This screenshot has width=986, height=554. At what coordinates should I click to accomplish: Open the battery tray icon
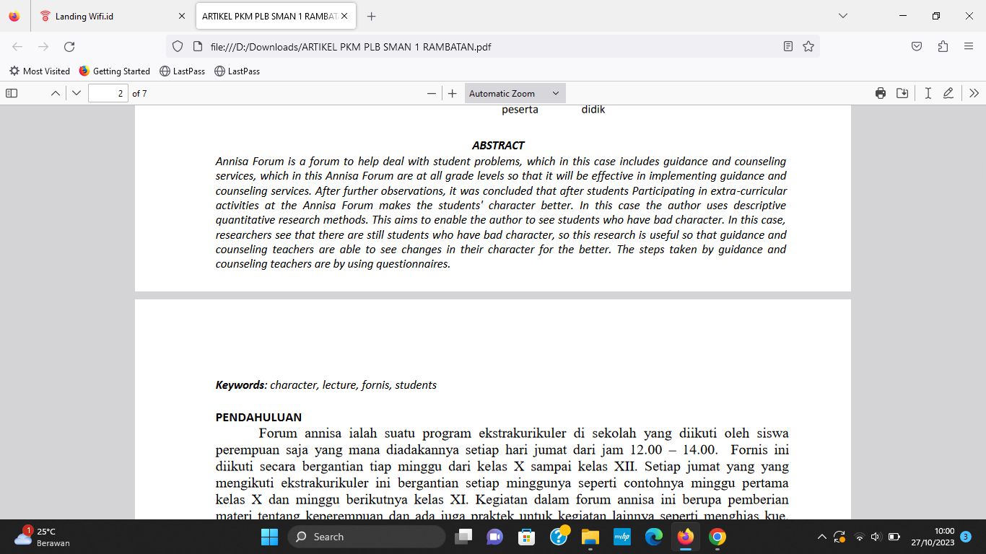894,537
